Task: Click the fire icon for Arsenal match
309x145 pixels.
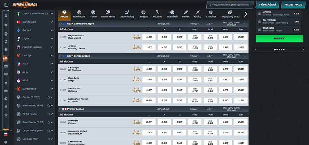Action: [x=135, y=46]
